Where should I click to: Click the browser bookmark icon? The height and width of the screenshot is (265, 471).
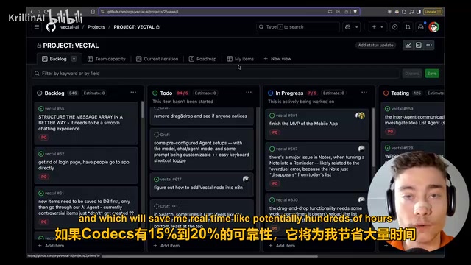[93, 12]
